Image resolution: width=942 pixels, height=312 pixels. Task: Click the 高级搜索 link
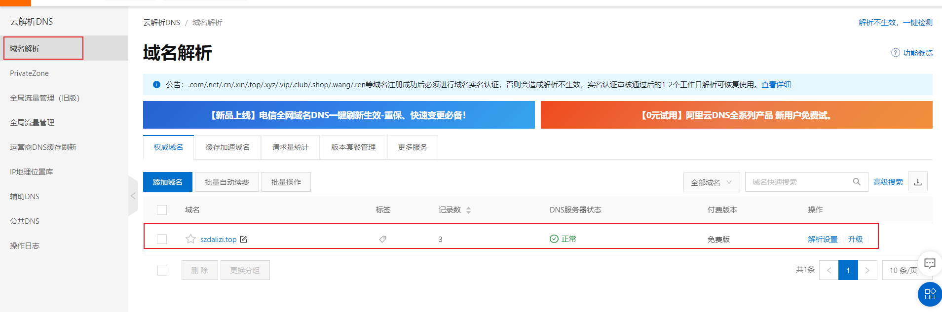click(888, 182)
